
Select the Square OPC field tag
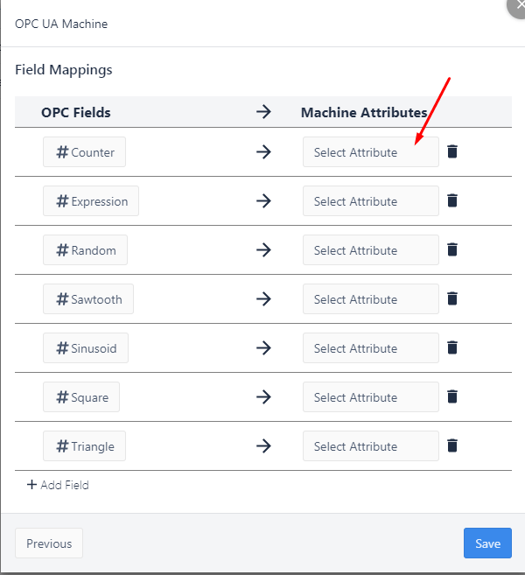pyautogui.click(x=81, y=397)
